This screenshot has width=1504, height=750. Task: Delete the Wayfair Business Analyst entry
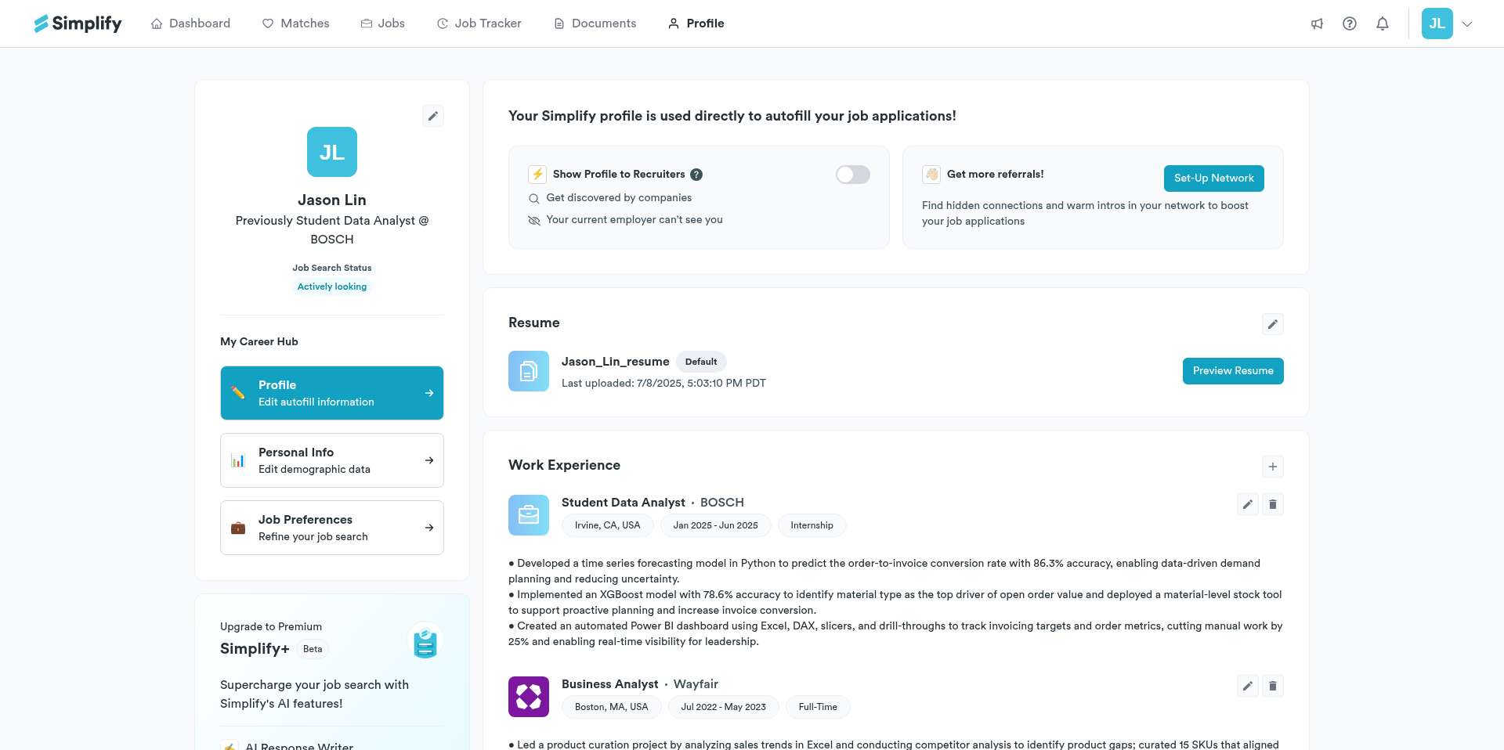click(x=1273, y=686)
